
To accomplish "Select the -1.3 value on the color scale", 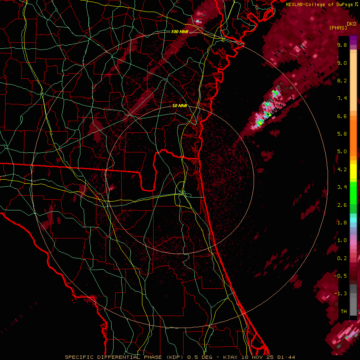I will point(340,294).
